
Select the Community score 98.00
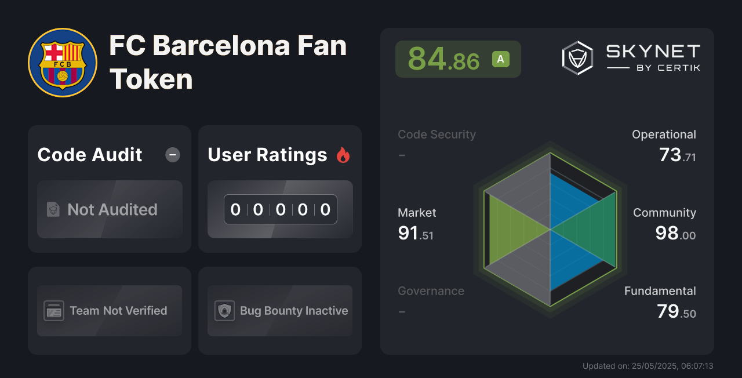tap(675, 234)
